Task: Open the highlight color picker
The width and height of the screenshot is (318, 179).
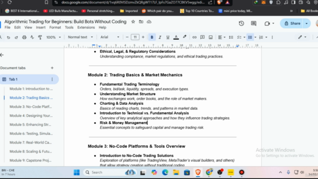Action: pos(184,37)
